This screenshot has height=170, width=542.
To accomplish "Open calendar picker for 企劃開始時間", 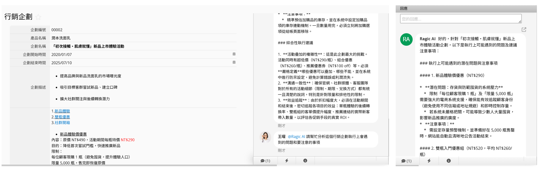I will coord(234,54).
